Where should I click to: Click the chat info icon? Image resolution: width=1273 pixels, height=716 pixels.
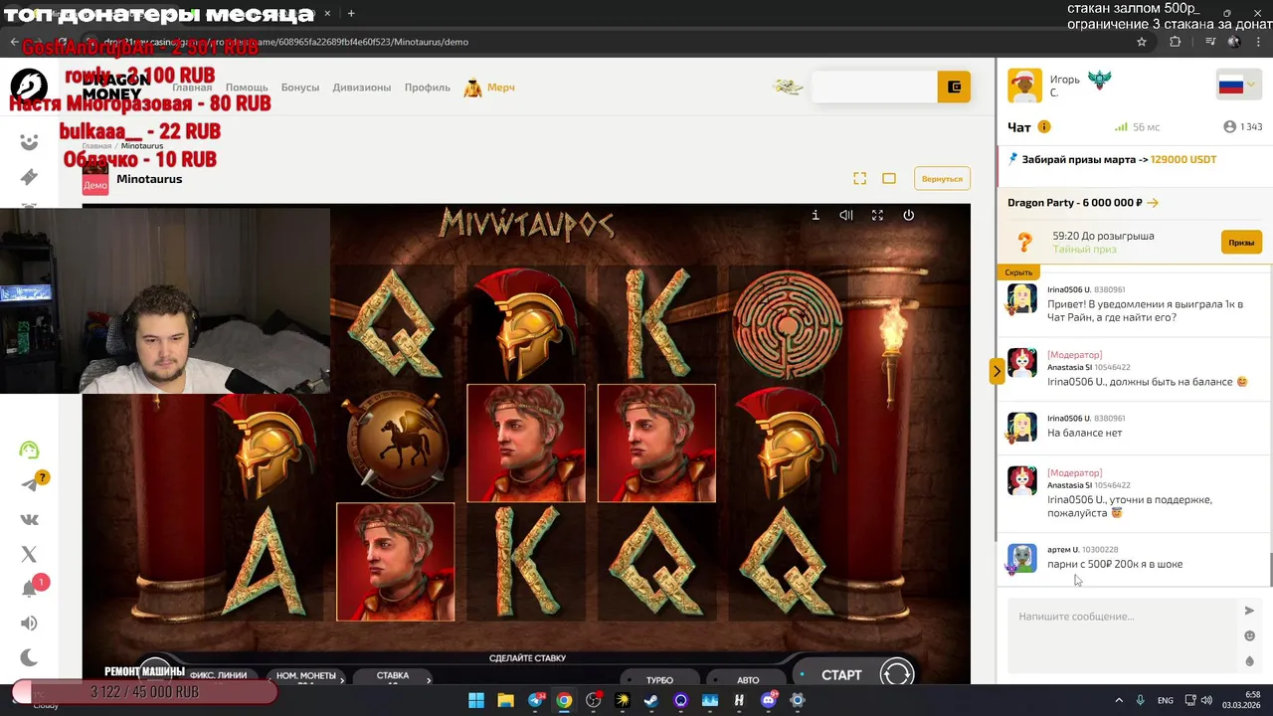click(x=1044, y=127)
